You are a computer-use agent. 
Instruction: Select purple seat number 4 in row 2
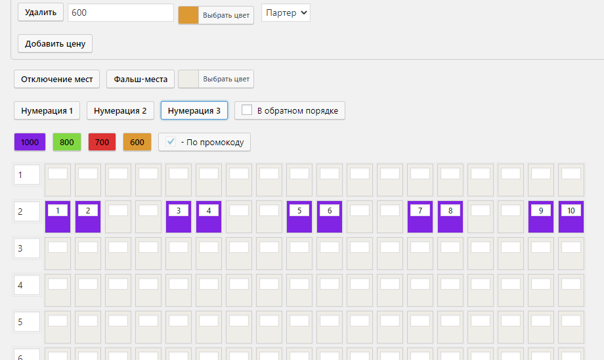(209, 217)
